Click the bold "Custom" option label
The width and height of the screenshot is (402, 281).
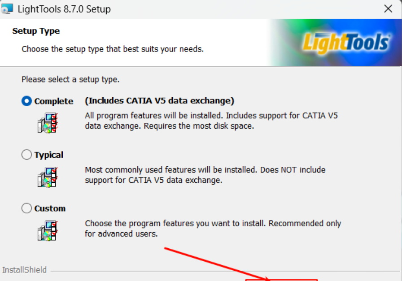(x=50, y=208)
